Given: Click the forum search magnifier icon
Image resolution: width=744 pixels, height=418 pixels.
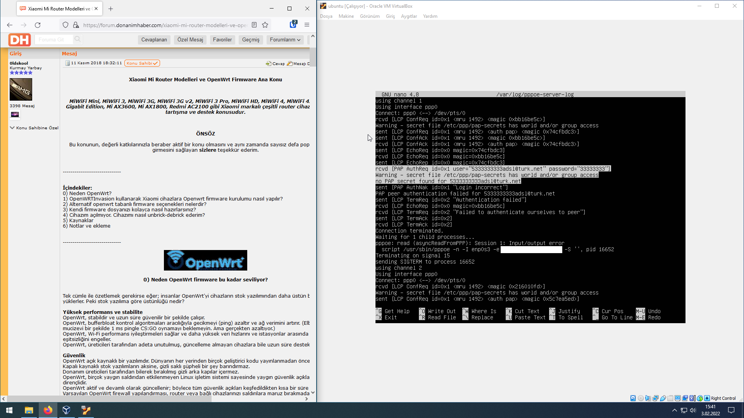Looking at the screenshot, I should (77, 39).
